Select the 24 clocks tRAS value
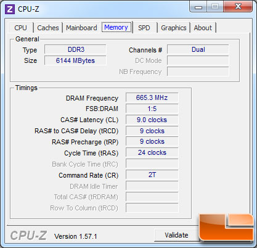257x248 pixels. (152, 153)
